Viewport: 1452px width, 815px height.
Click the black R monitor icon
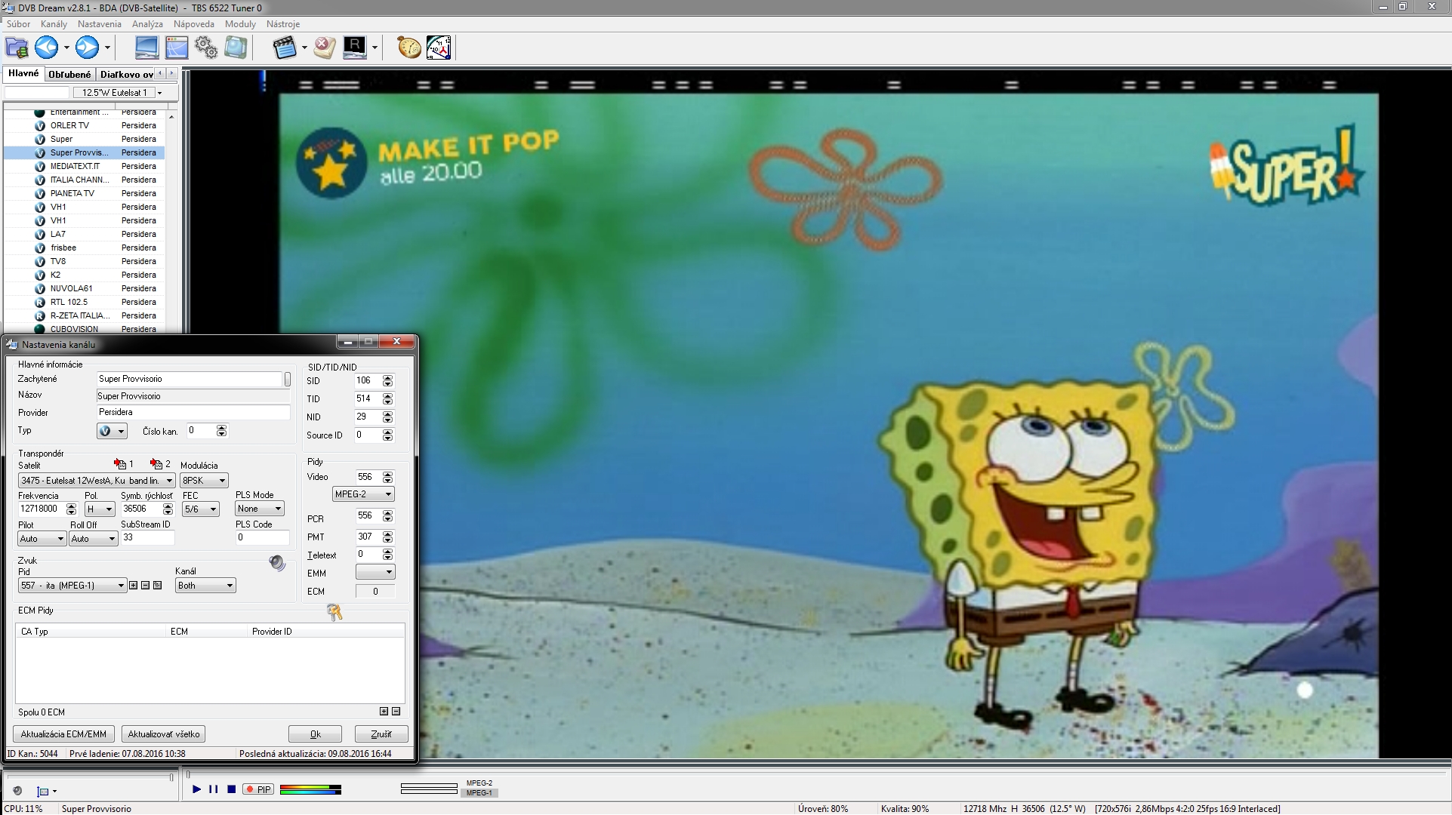pyautogui.click(x=355, y=48)
